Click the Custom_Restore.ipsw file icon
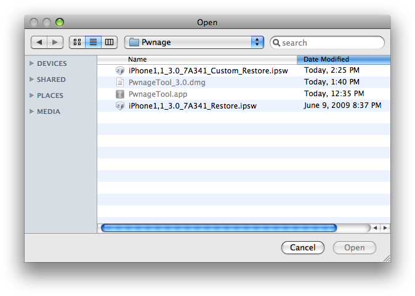The image size is (415, 296). point(120,70)
